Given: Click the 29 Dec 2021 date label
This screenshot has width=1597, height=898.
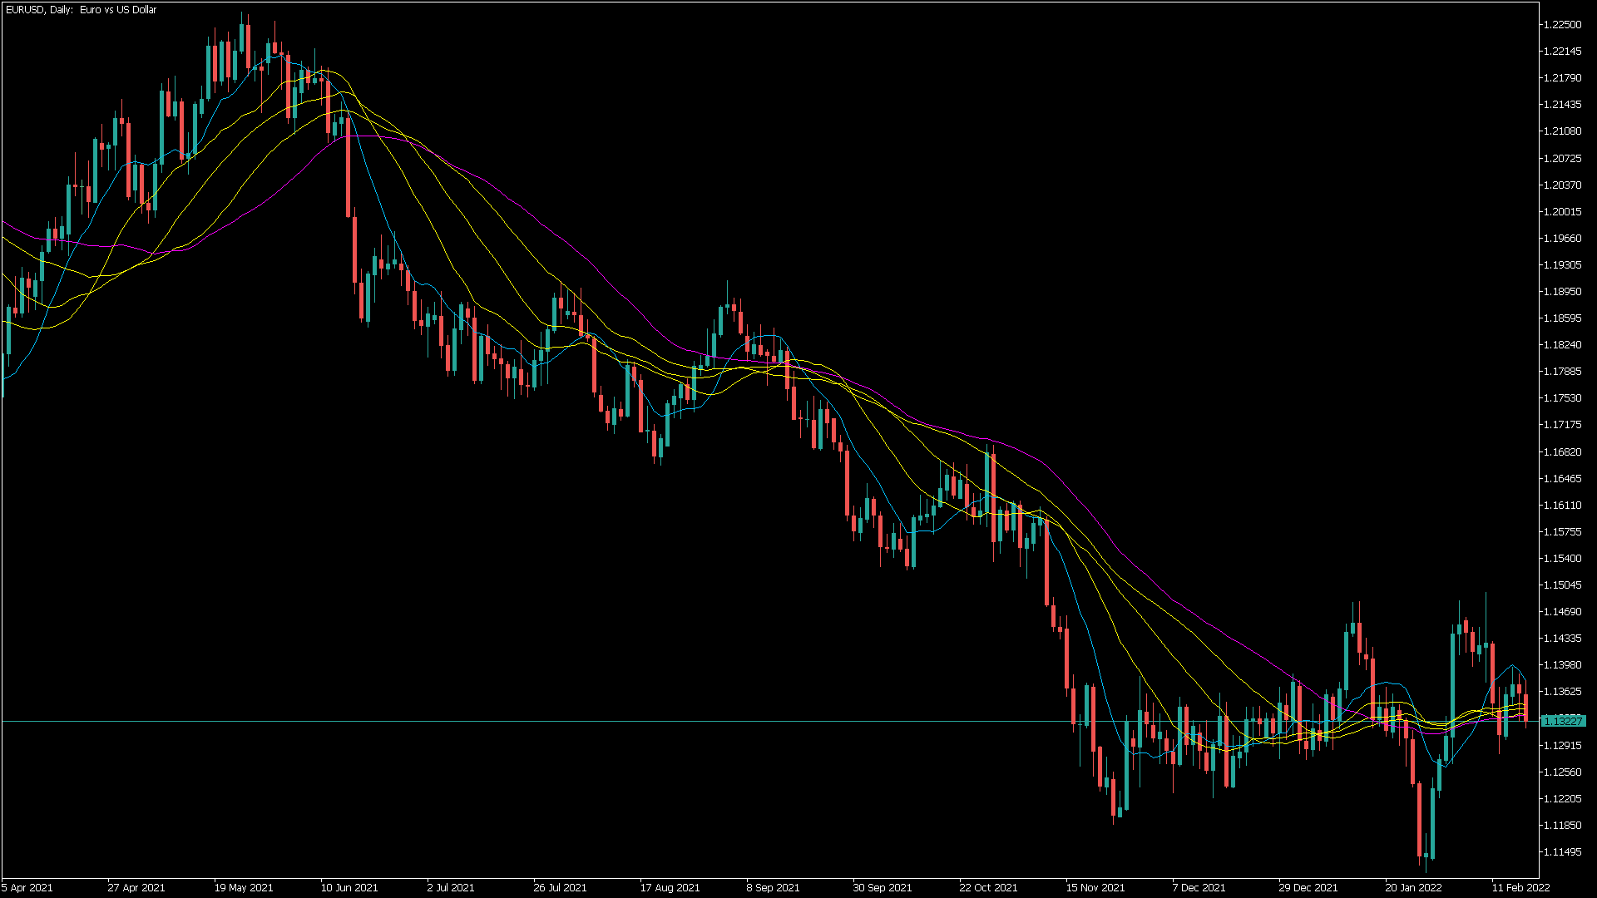Looking at the screenshot, I should [x=1308, y=888].
